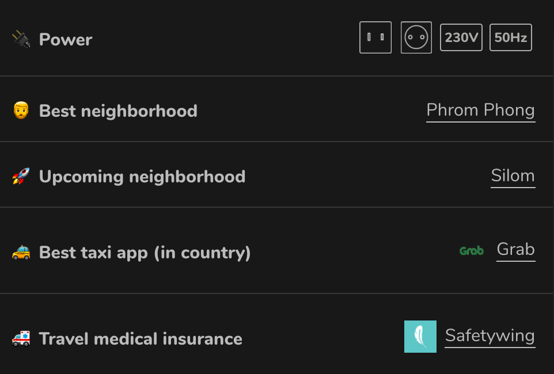This screenshot has height=374, width=554.
Task: Follow the Grab taxi app link
Action: click(516, 249)
